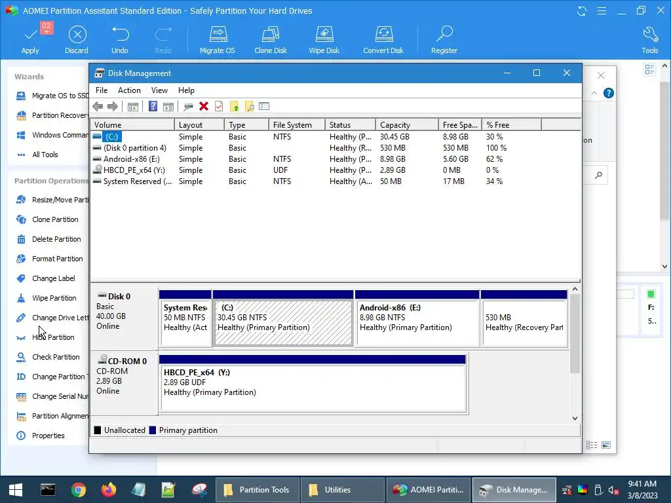Open Windows Start menu
The width and height of the screenshot is (671, 503).
pyautogui.click(x=16, y=490)
